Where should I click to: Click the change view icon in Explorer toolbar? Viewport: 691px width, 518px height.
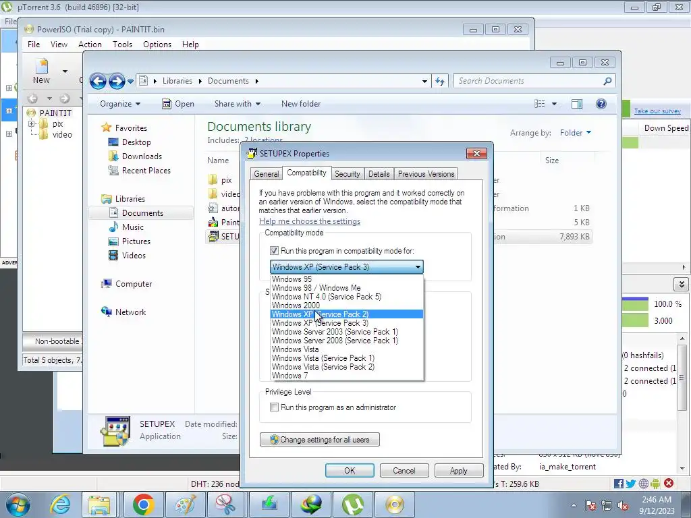tap(540, 104)
